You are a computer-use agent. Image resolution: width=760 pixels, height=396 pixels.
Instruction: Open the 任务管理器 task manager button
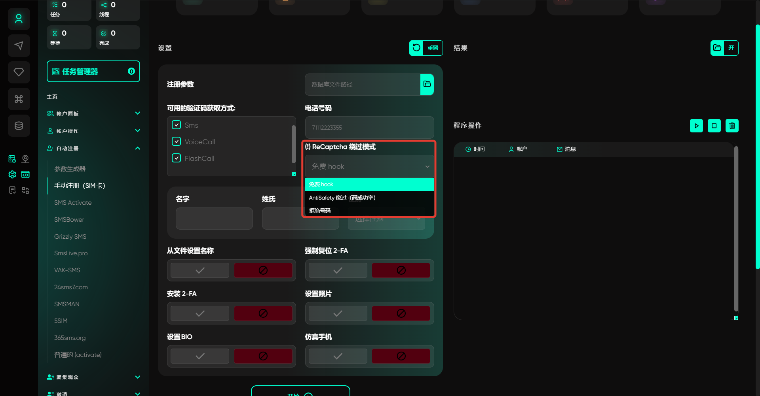(93, 72)
